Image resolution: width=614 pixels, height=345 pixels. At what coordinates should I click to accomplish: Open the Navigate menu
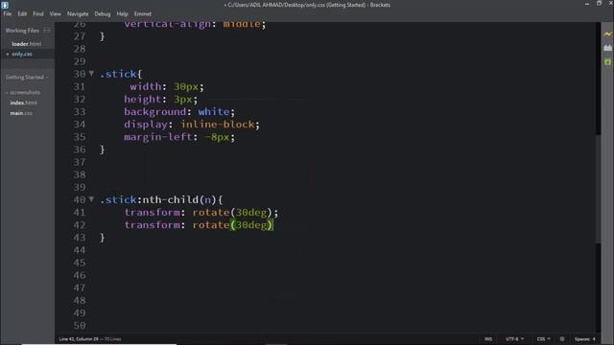click(78, 13)
